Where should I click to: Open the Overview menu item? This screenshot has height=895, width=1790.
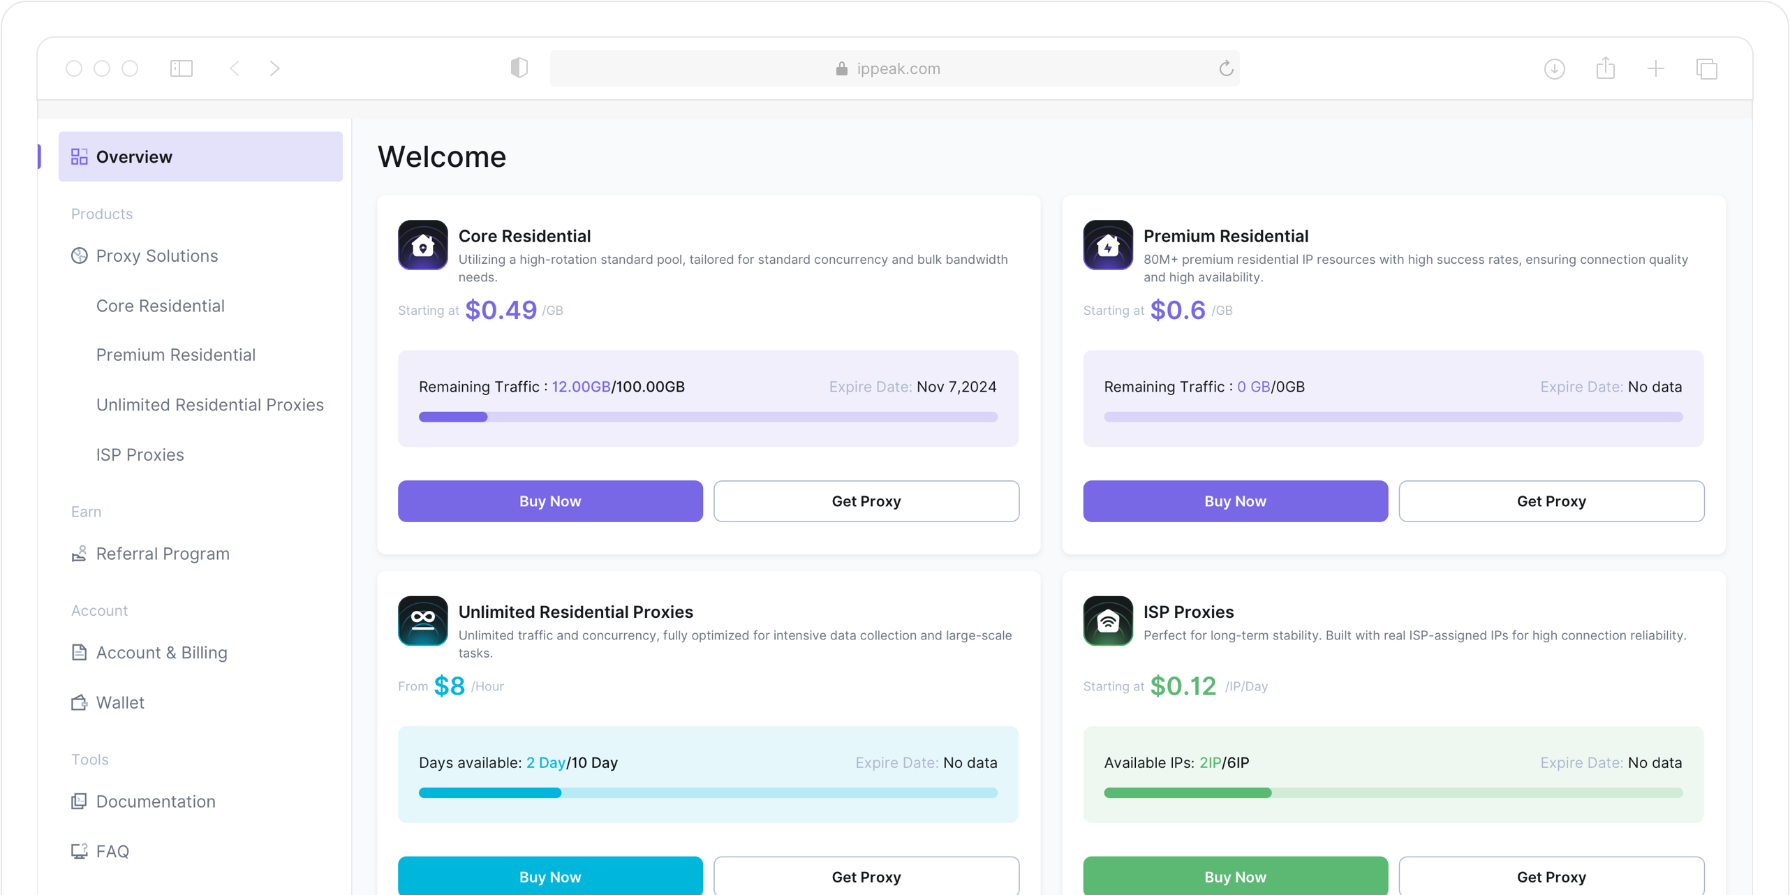[200, 156]
